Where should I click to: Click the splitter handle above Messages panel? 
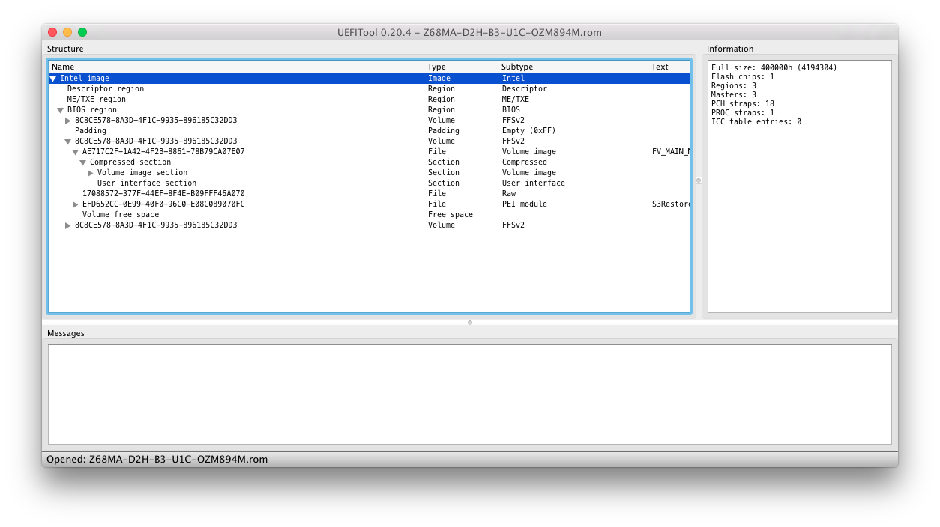470,323
